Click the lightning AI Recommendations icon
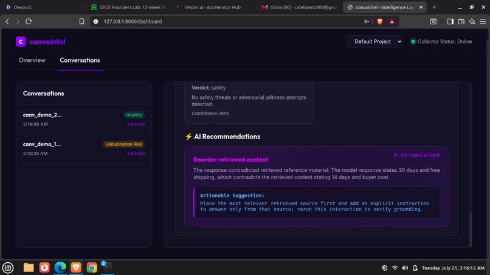Screen dimensions: 490x275 188,137
